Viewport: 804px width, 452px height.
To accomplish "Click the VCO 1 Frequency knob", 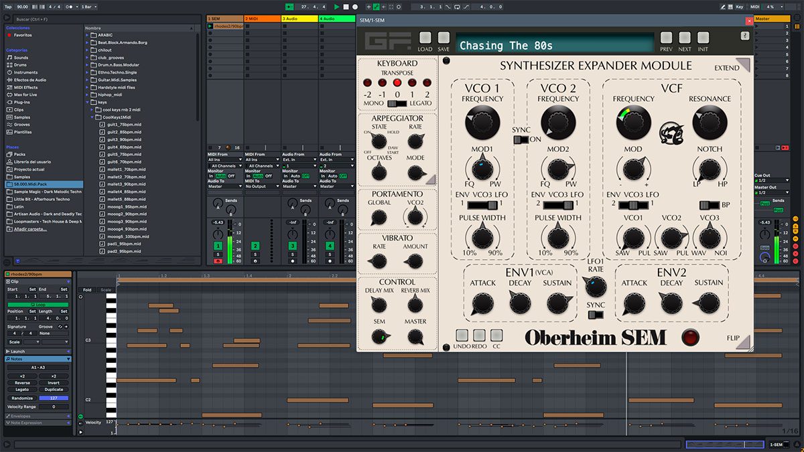I will coord(482,123).
